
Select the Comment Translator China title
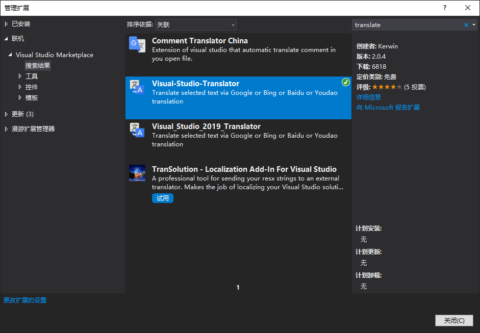tap(200, 41)
